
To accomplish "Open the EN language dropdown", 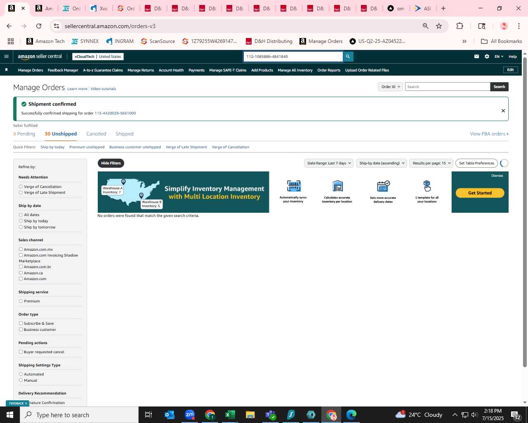I will click(499, 57).
